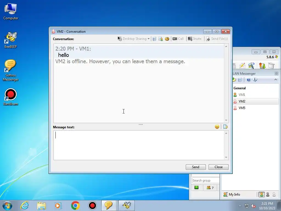Set status to Busy with dark user icon

(268, 195)
